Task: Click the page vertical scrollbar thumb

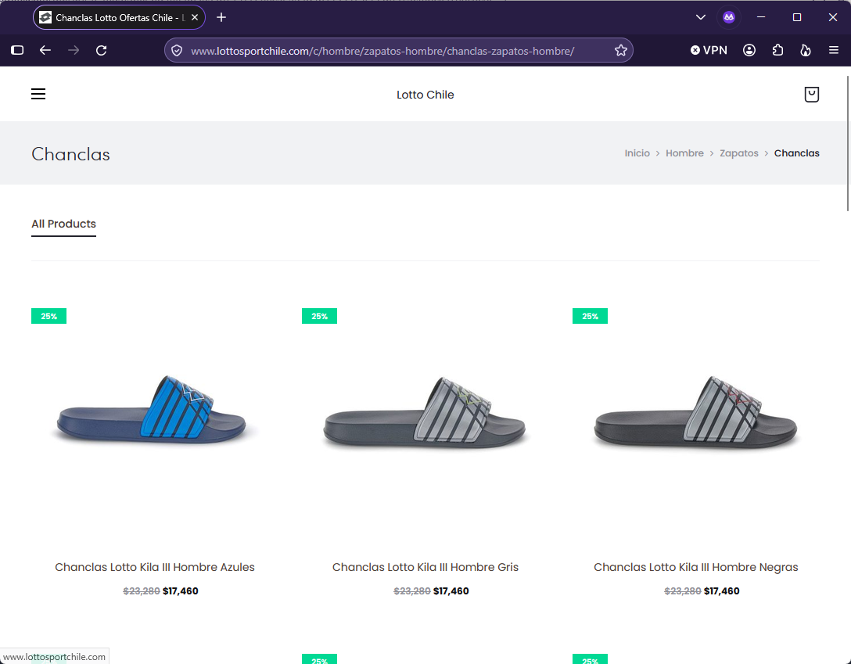Action: (848, 143)
